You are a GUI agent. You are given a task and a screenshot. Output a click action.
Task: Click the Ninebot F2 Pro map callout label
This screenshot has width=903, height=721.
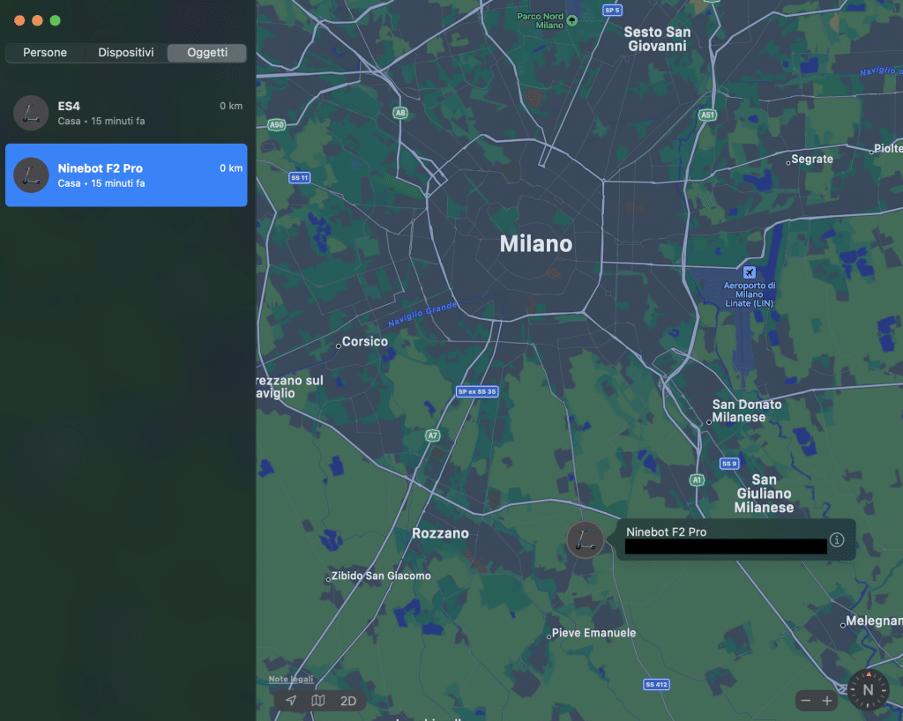tap(667, 532)
